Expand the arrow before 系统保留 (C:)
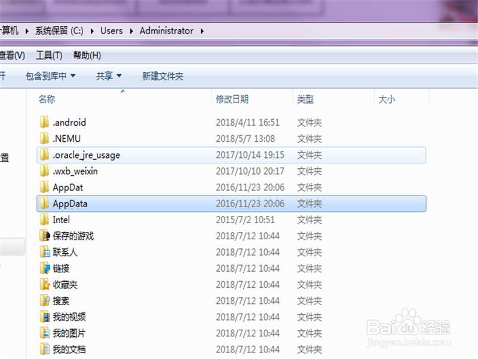Viewport: 478px width, 359px height. pyautogui.click(x=27, y=31)
